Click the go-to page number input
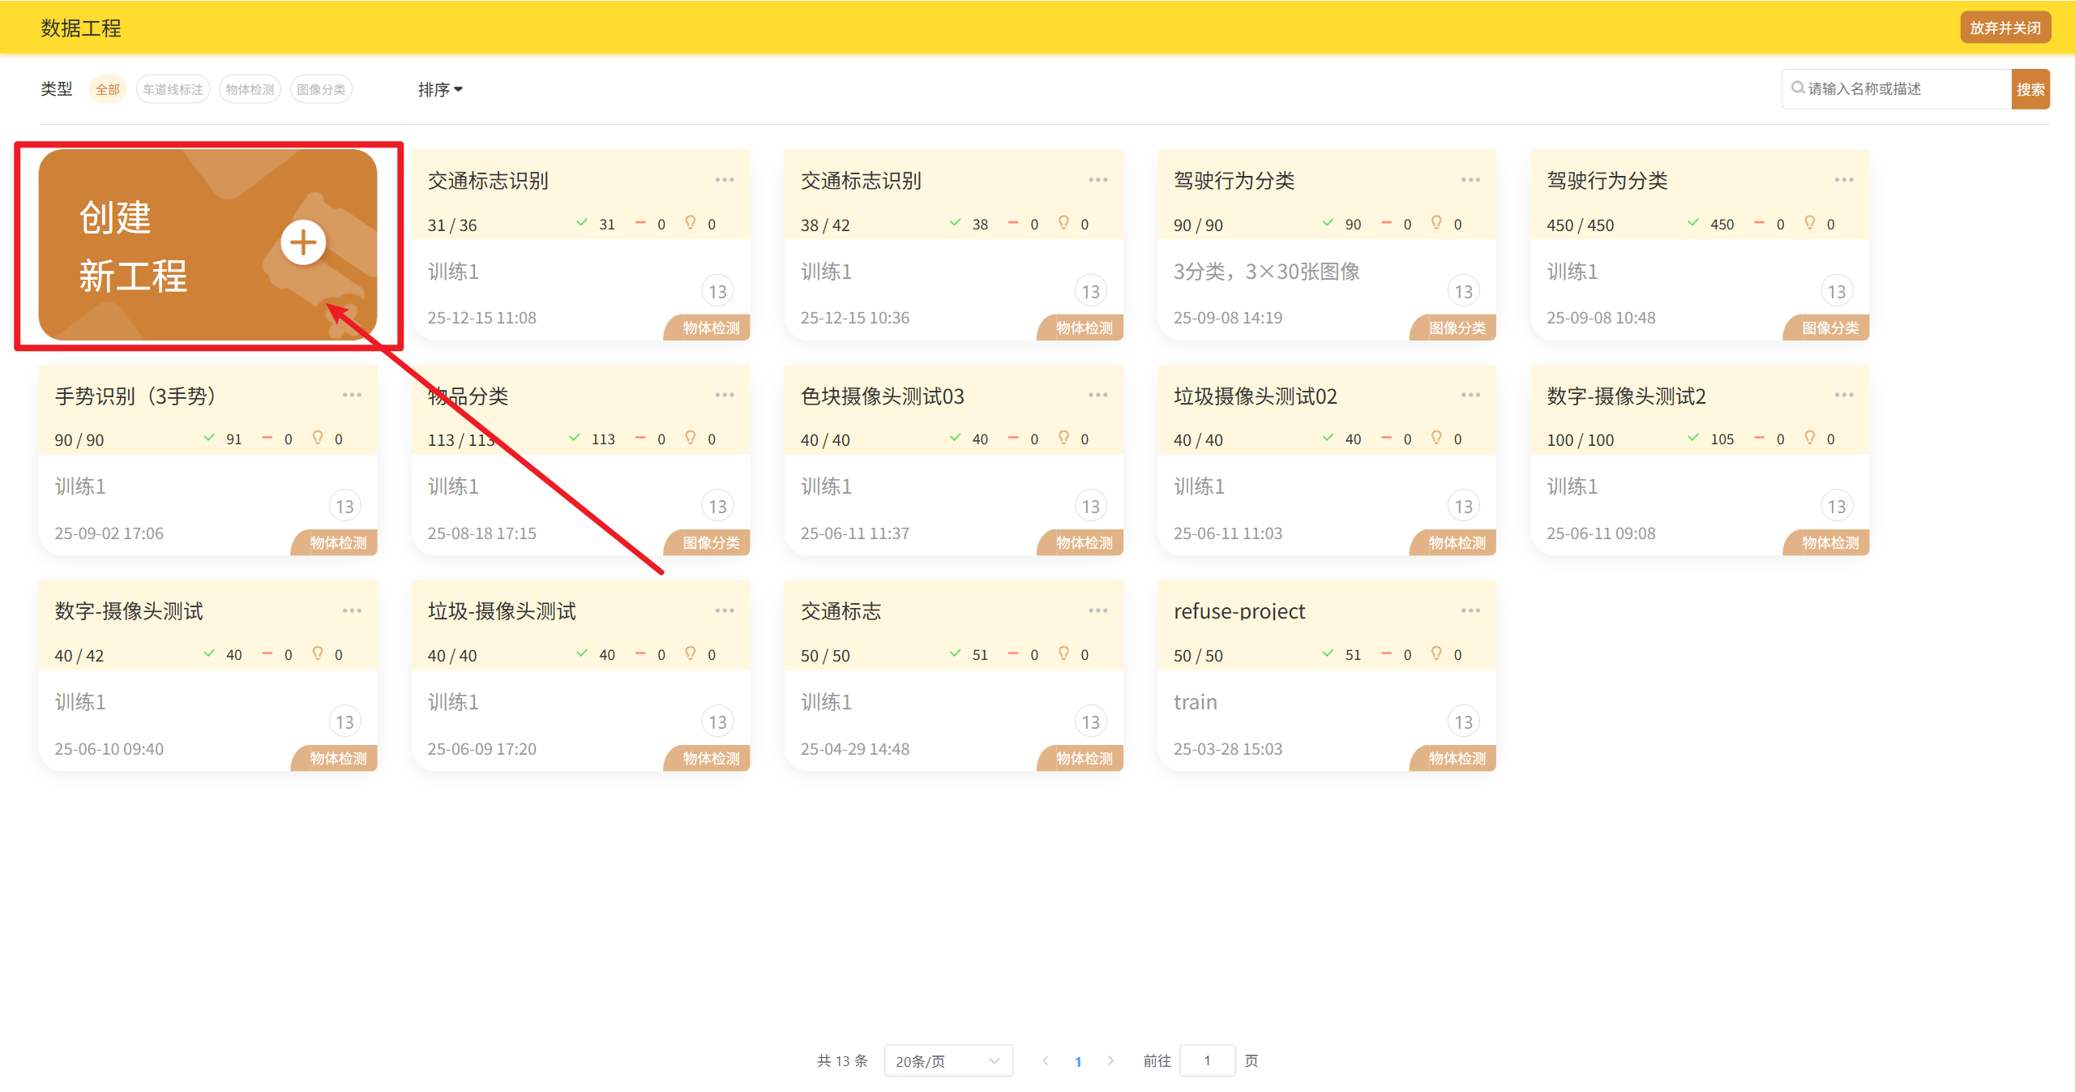This screenshot has height=1092, width=2075. pyautogui.click(x=1207, y=1060)
